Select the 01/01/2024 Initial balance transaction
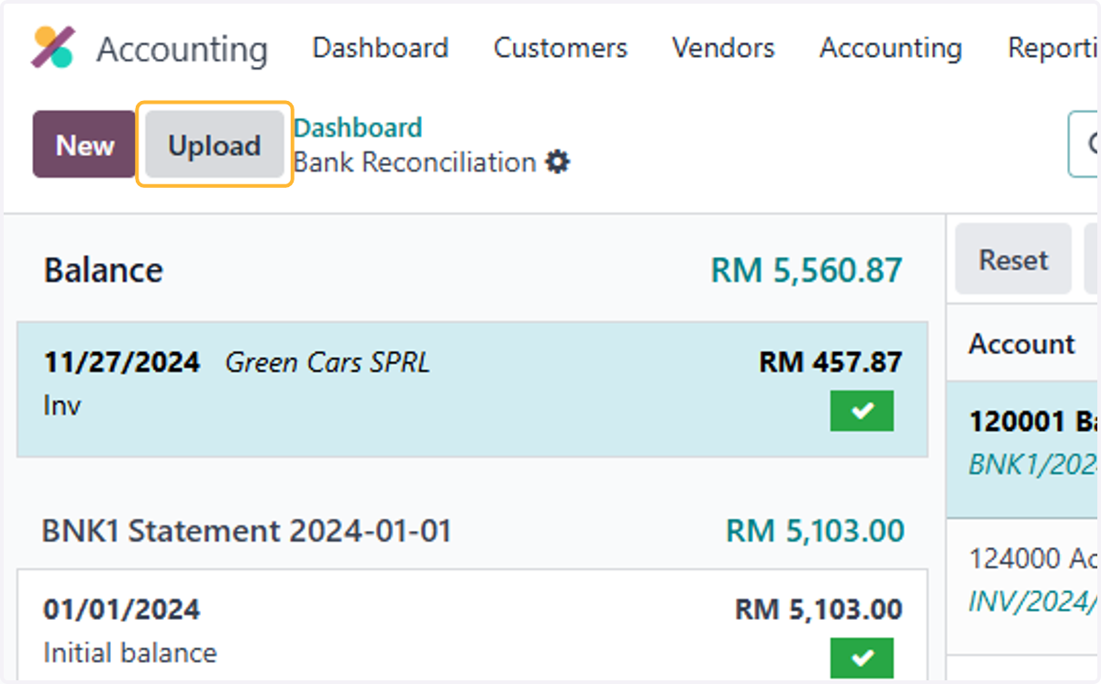This screenshot has height=684, width=1101. [473, 625]
